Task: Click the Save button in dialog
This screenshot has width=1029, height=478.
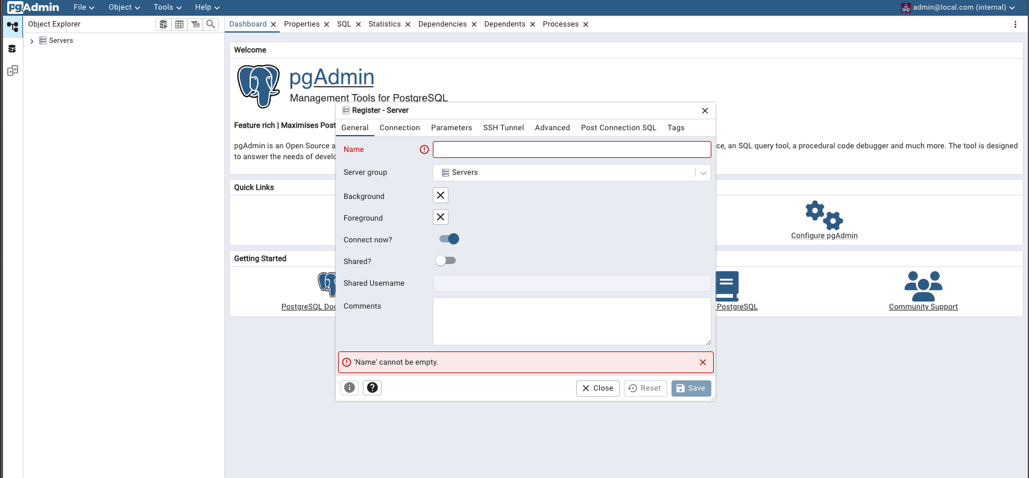Action: tap(691, 388)
